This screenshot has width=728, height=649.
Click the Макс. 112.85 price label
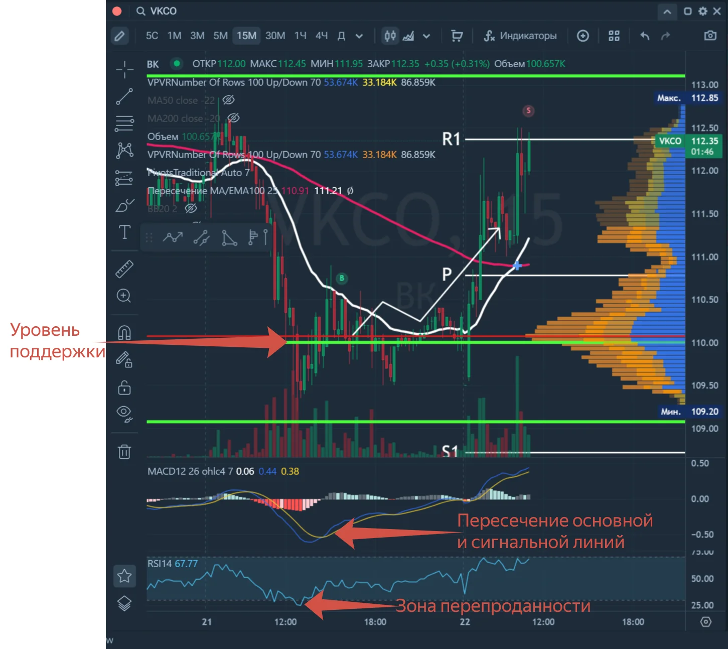687,98
